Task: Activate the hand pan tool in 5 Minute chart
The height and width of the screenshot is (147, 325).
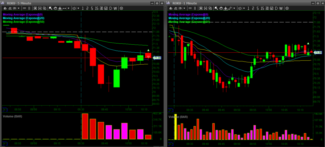Action: click(x=55, y=8)
